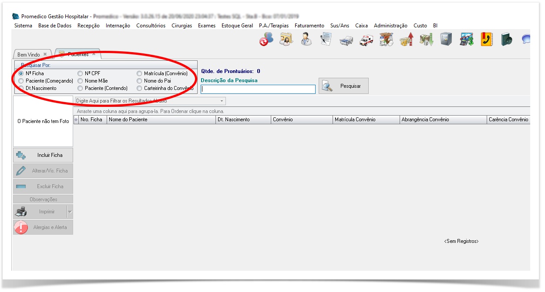Select the Nome Mãe radio button
Viewport: 545px width, 292px height.
(80, 81)
